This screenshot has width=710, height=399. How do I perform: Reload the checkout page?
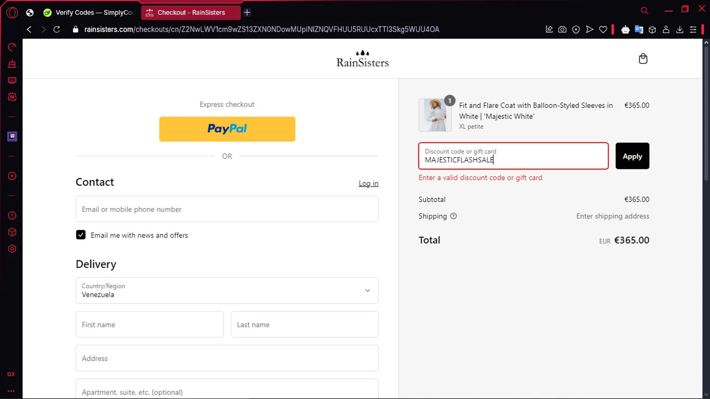click(57, 29)
